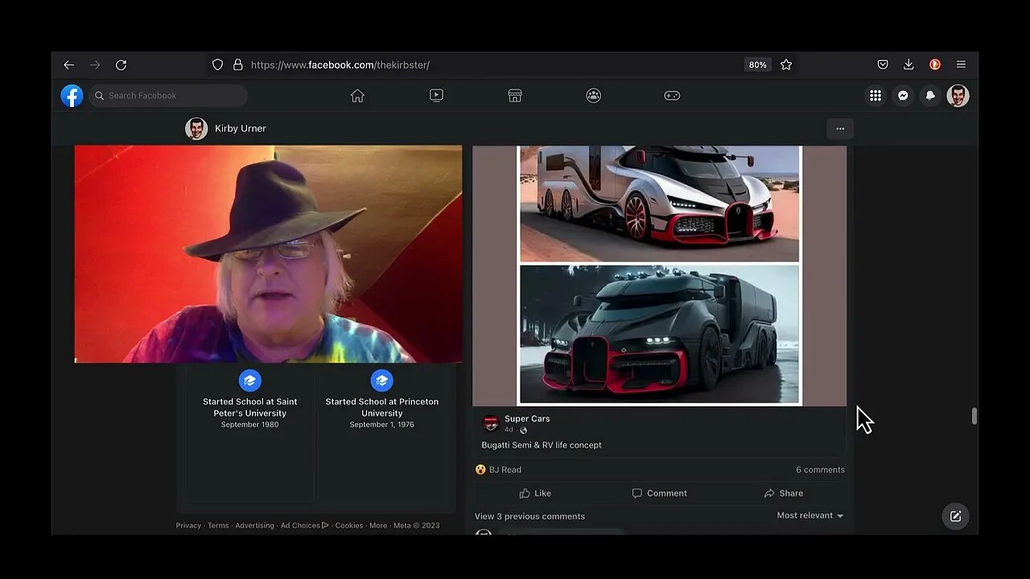Open the new message compose icon

[955, 516]
